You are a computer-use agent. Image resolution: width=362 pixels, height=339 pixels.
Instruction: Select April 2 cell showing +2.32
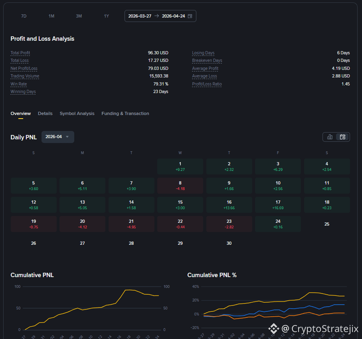(x=229, y=167)
